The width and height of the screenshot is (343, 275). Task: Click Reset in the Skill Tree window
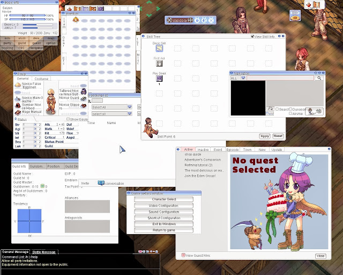point(278,136)
